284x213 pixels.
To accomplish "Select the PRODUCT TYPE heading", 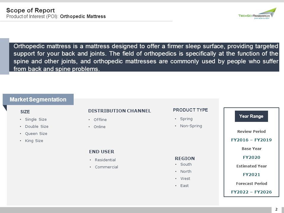I will pos(190,110).
